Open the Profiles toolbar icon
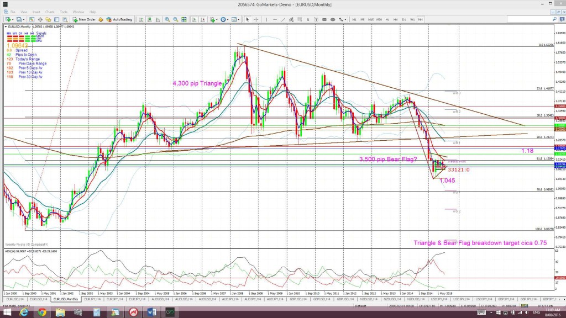 point(19,19)
